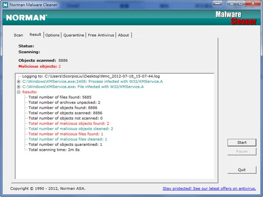Select 'Total scanning time: 2m 8s' row
263x197 pixels.
click(54, 150)
